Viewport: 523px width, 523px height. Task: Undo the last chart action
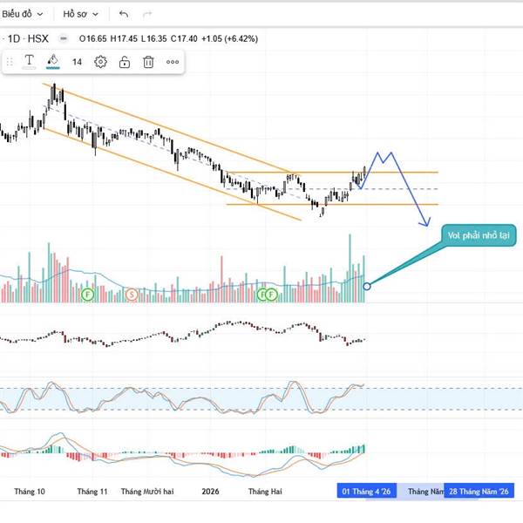[124, 14]
